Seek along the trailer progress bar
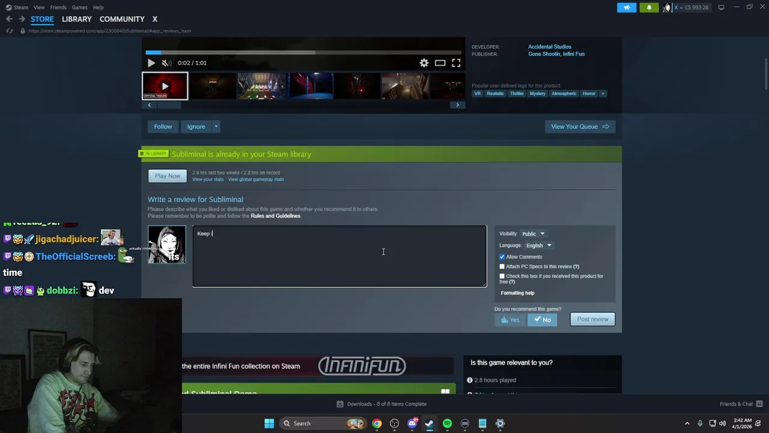769x433 pixels. pyautogui.click(x=303, y=52)
